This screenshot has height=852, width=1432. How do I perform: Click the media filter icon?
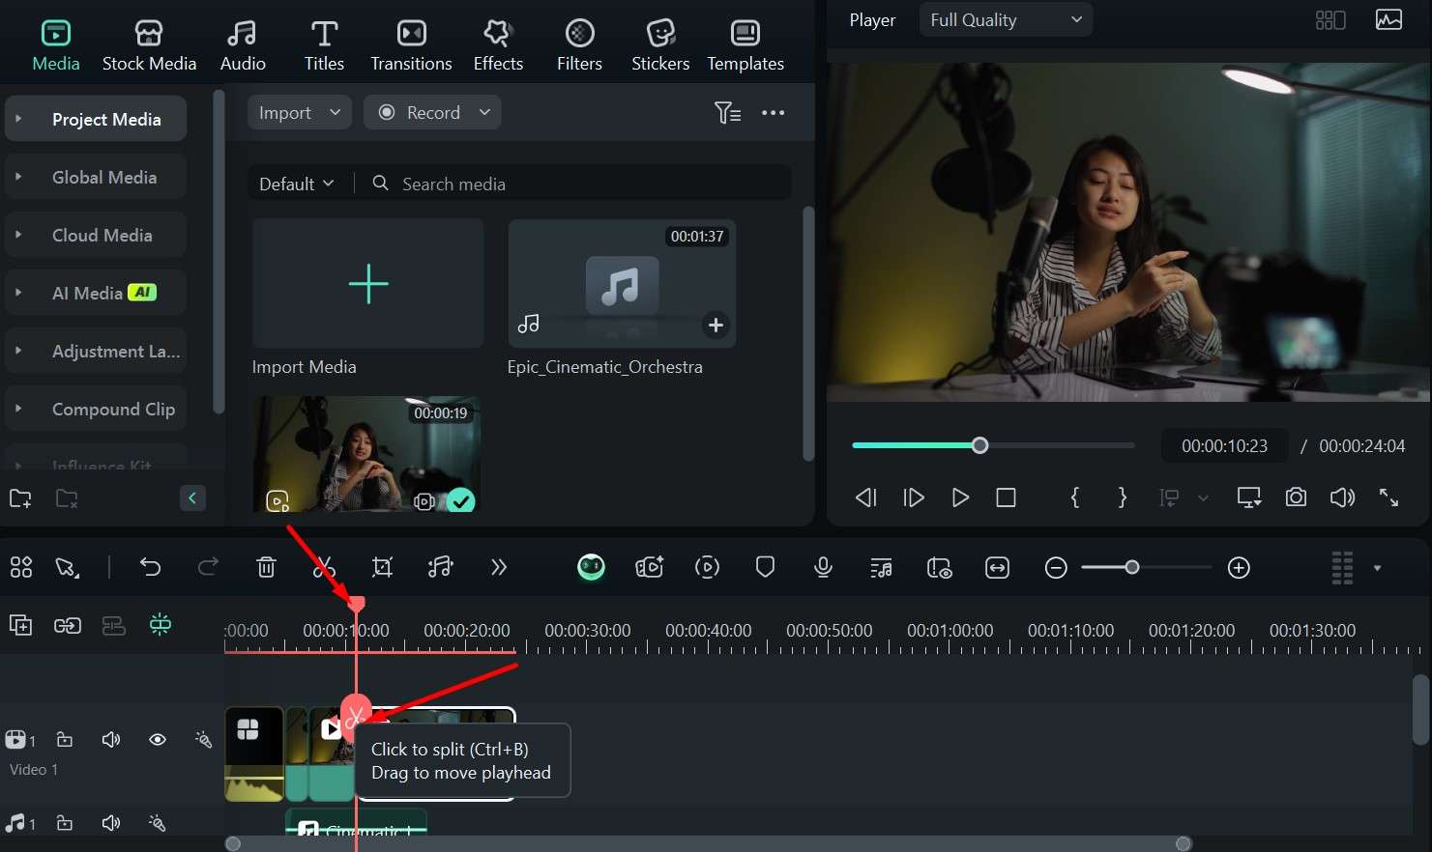pos(727,113)
